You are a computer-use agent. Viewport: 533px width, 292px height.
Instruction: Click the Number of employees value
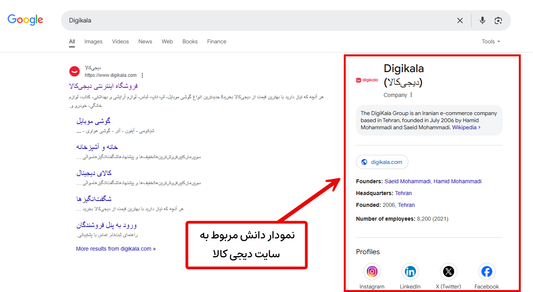pos(432,219)
